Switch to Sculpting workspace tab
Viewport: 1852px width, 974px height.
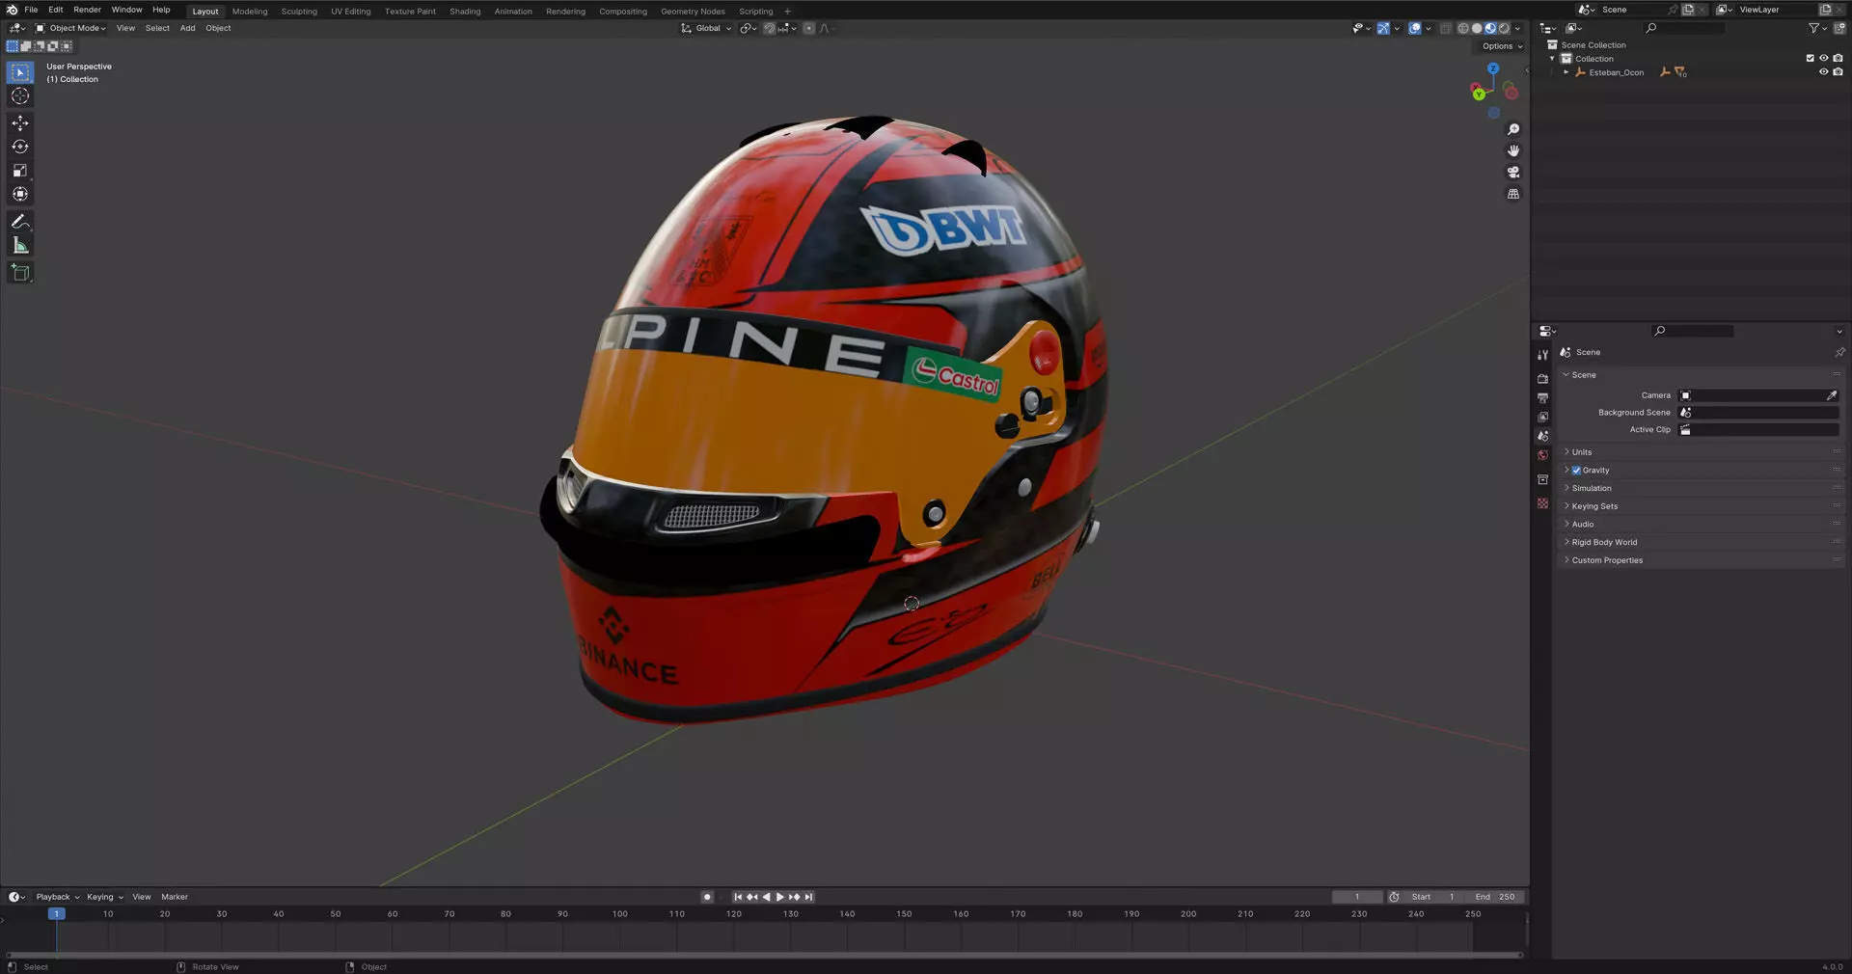299,12
